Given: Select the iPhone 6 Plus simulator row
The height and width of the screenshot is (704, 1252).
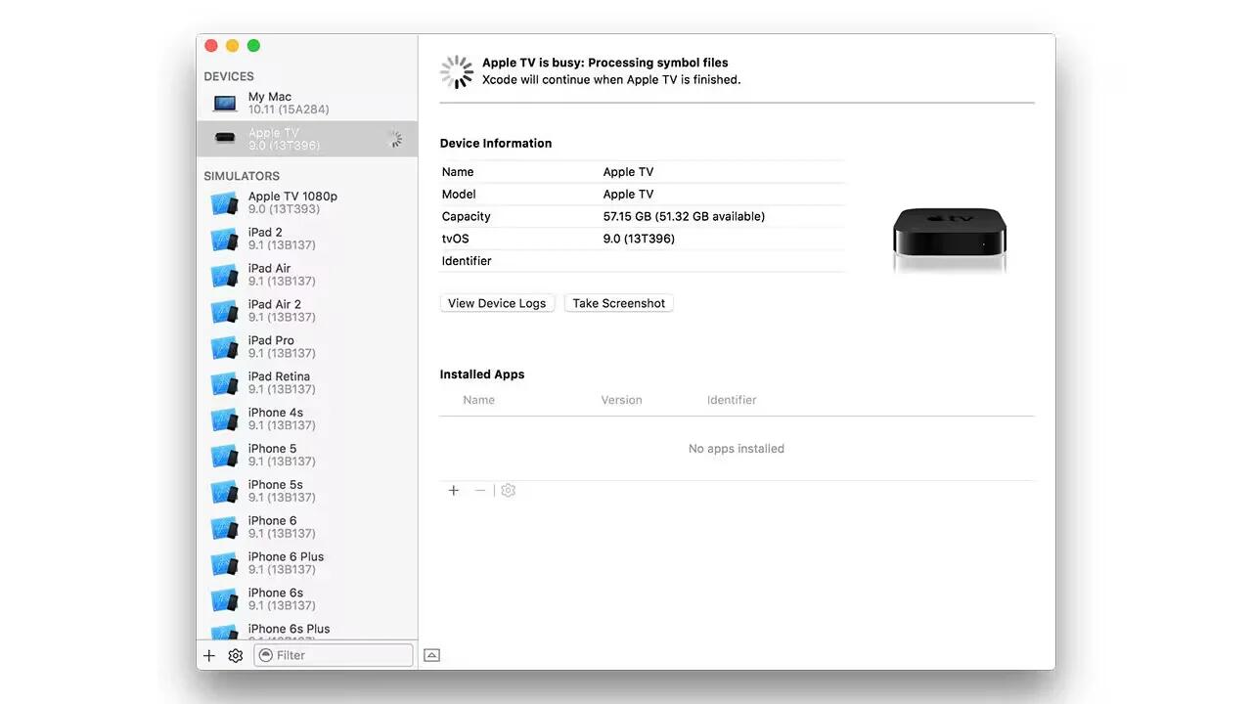Looking at the screenshot, I should 307,563.
